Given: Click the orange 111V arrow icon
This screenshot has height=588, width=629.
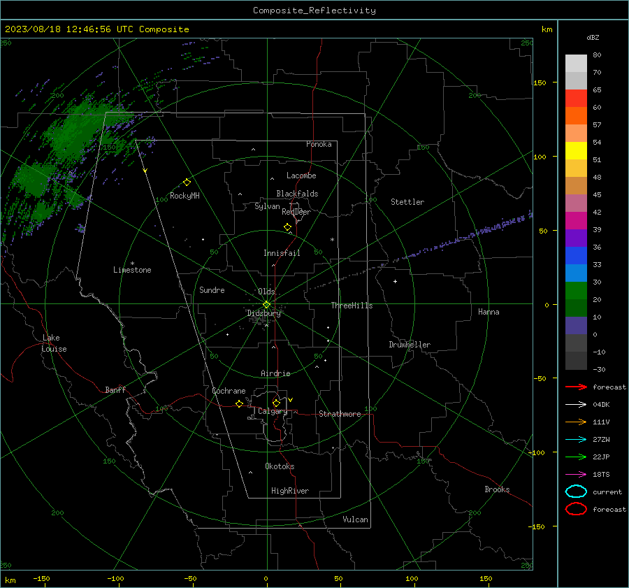Looking at the screenshot, I should pyautogui.click(x=576, y=422).
